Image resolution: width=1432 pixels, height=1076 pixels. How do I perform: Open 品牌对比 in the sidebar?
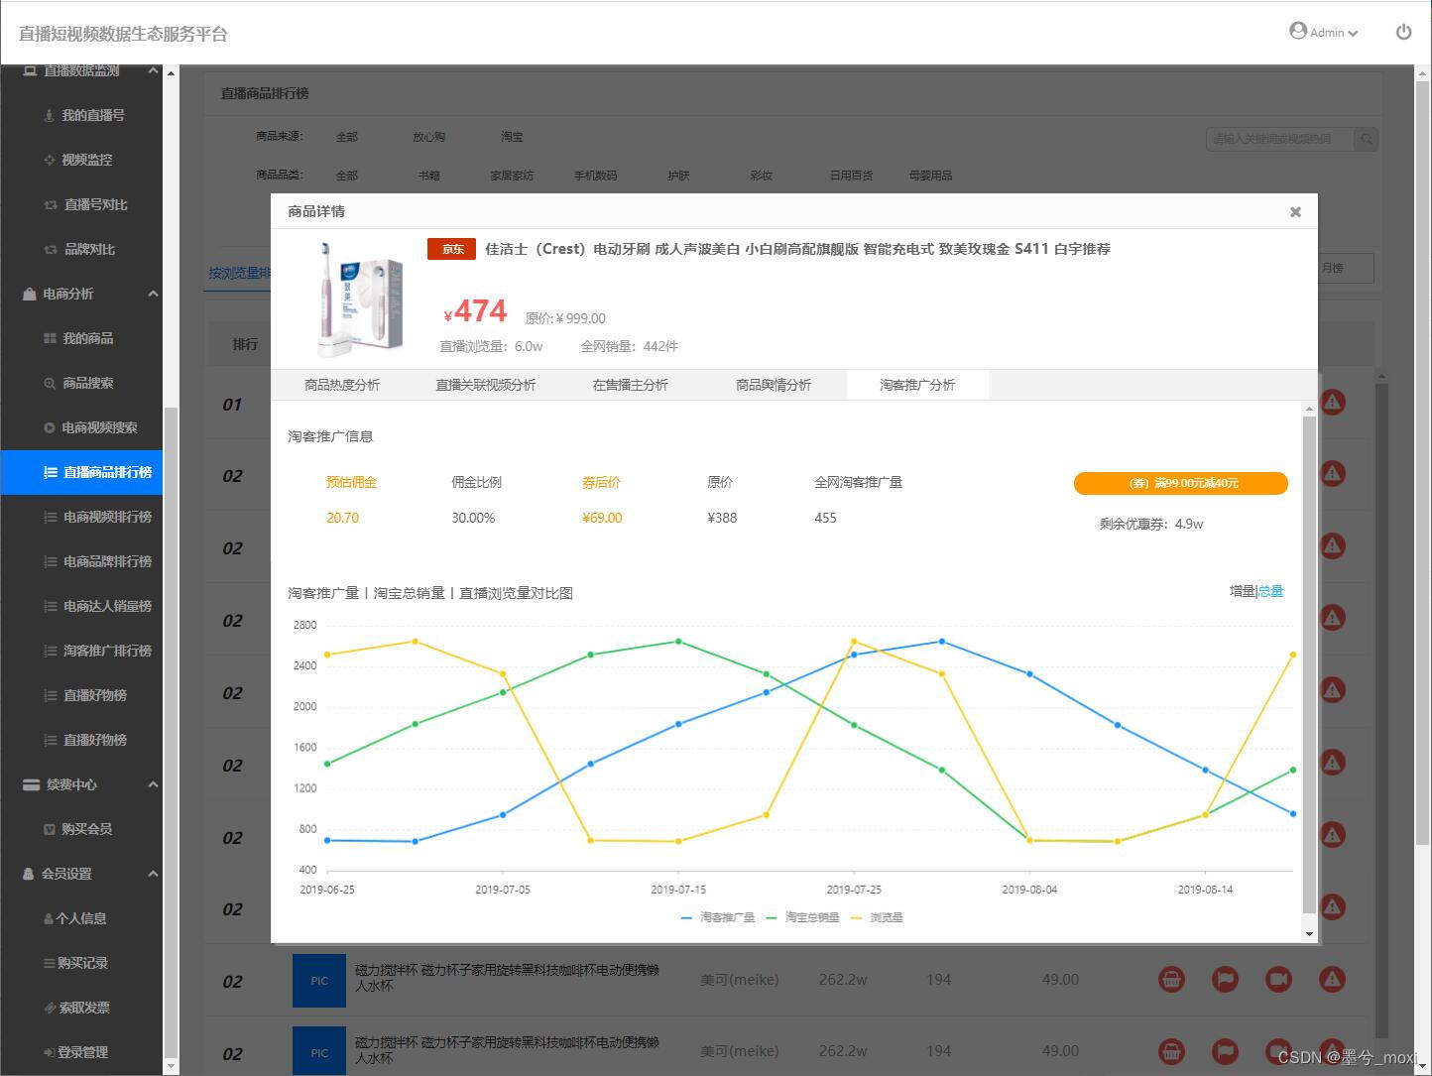[81, 249]
